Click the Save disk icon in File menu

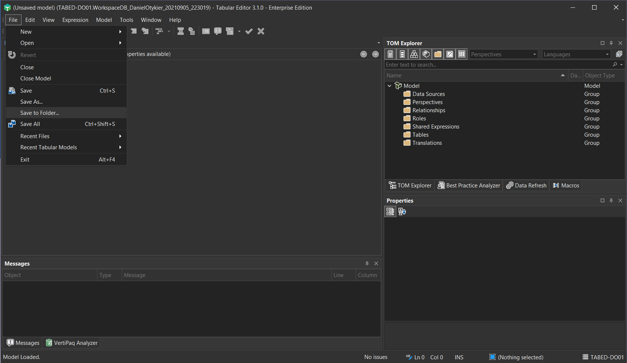(x=12, y=91)
